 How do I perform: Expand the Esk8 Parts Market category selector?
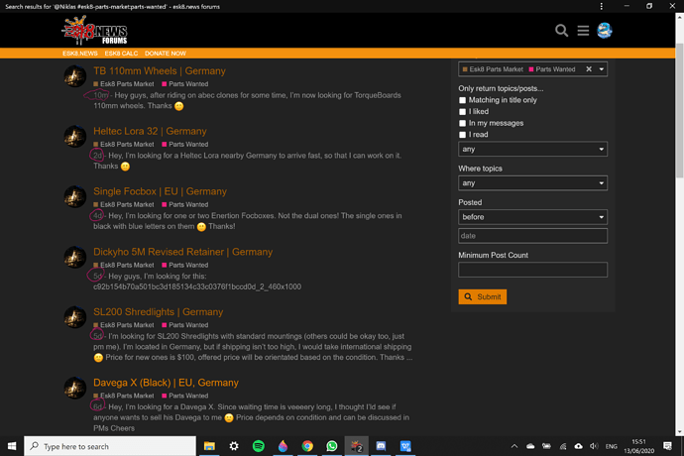[602, 69]
